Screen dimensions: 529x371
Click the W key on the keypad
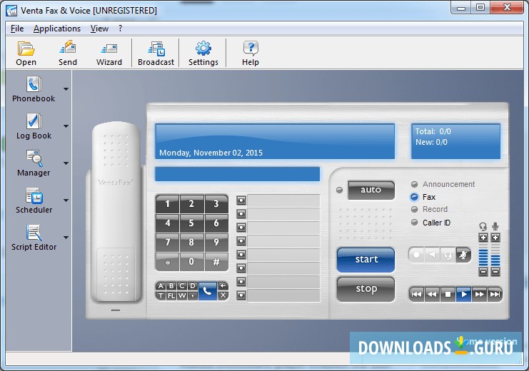[182, 296]
